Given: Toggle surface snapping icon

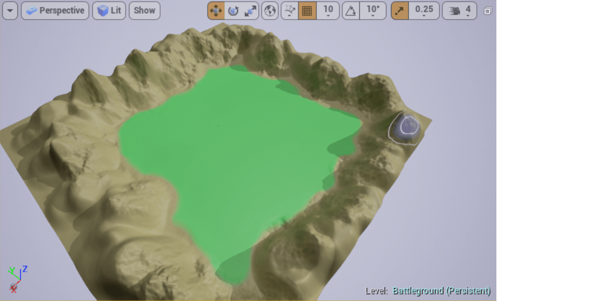Looking at the screenshot, I should click(x=290, y=11).
